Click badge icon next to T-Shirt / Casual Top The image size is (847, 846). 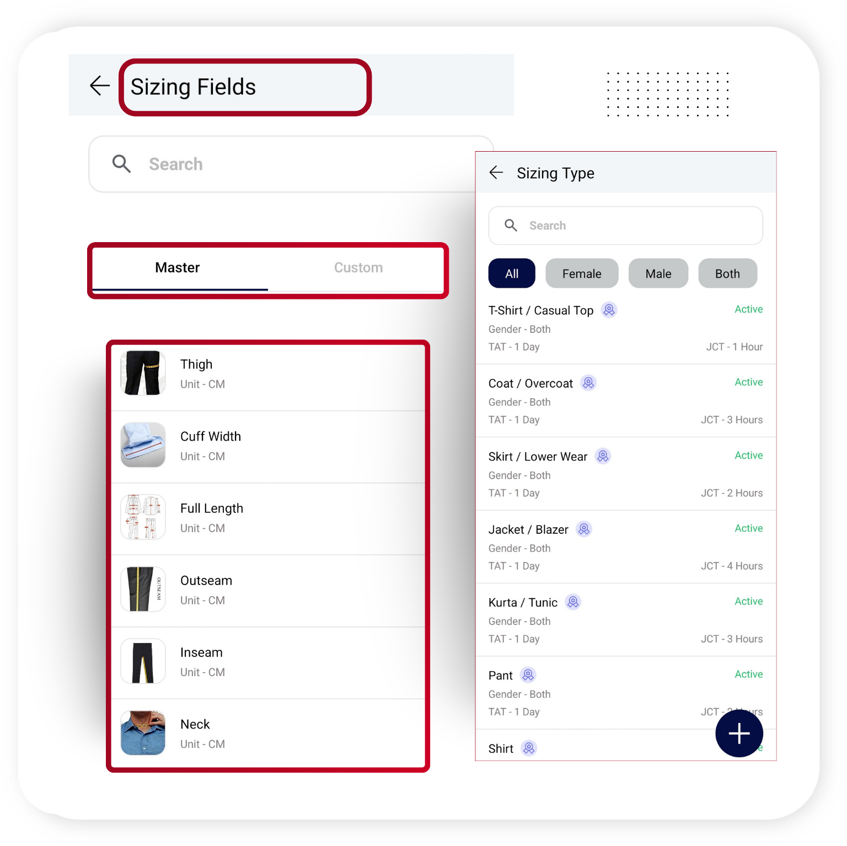(x=609, y=310)
